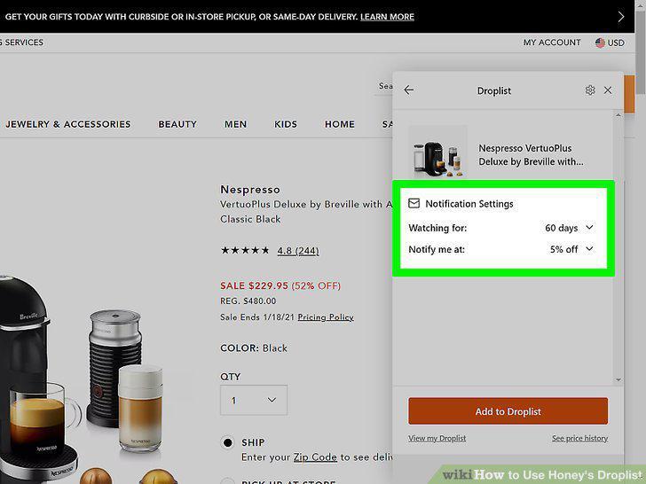Open HOME category menu

[340, 124]
